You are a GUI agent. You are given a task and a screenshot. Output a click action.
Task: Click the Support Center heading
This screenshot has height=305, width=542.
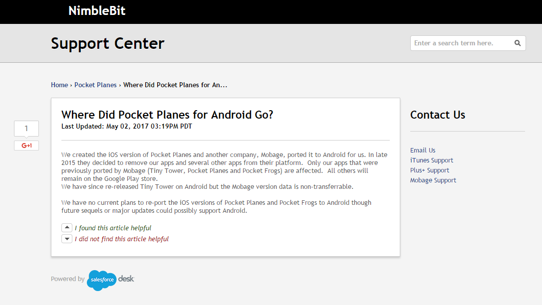107,43
